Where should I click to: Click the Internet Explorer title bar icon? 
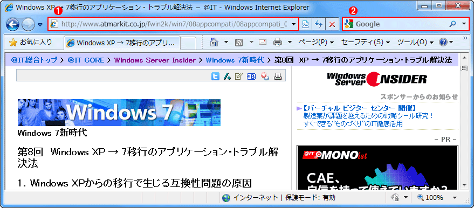point(9,8)
